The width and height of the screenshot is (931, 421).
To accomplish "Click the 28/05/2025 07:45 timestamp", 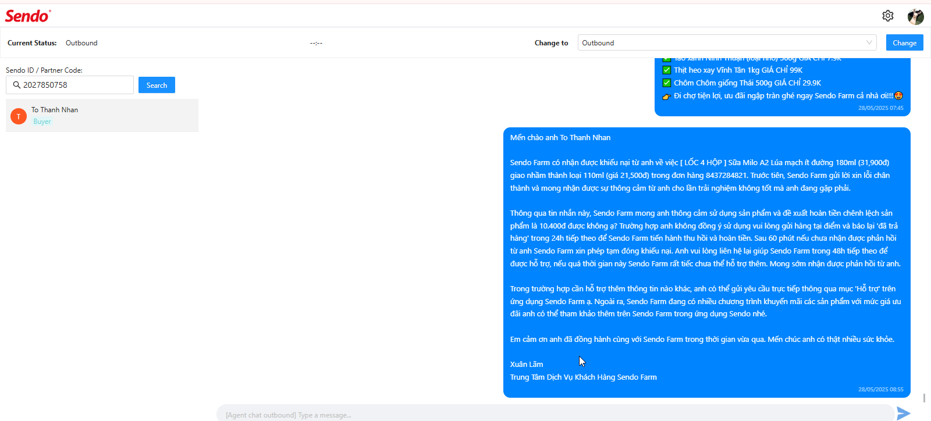I will pos(880,108).
